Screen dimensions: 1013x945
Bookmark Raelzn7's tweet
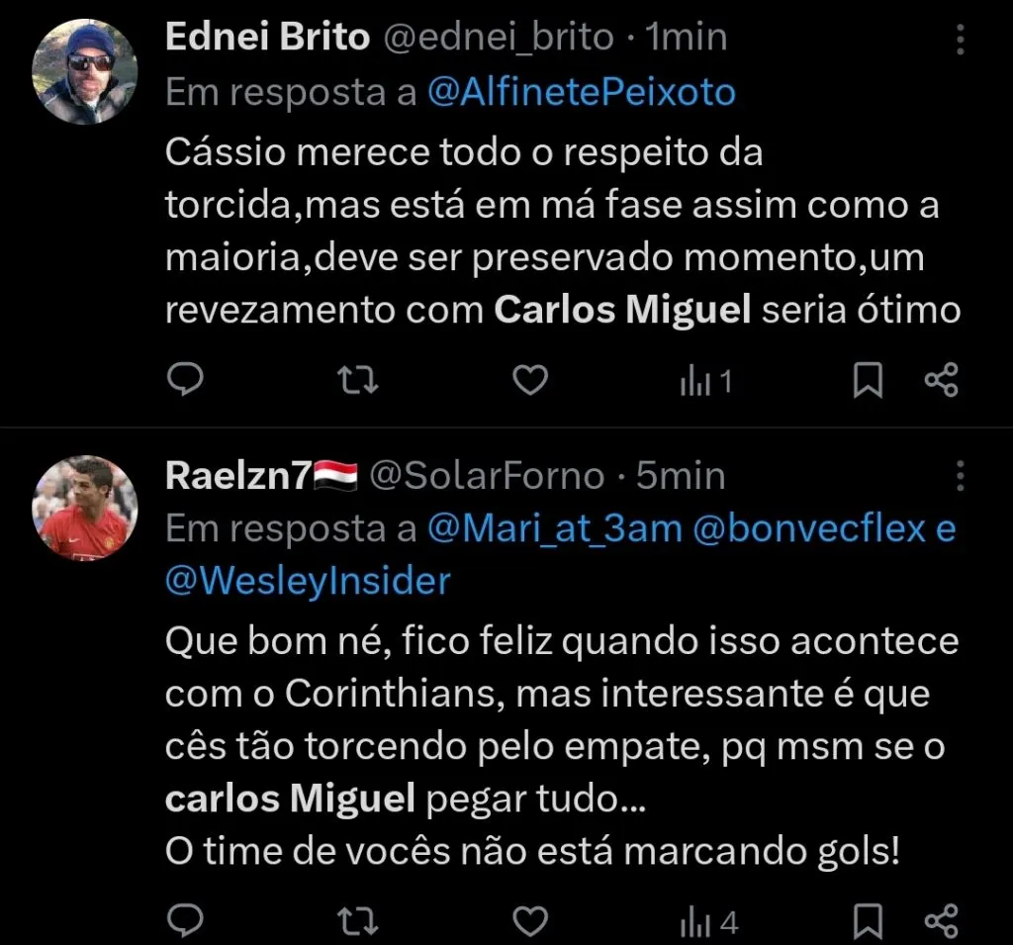pyautogui.click(x=868, y=920)
